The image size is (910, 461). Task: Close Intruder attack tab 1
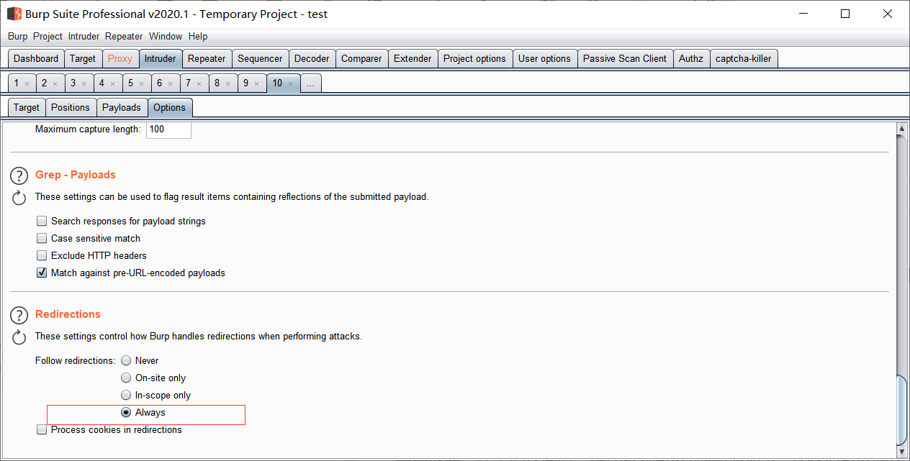[x=27, y=83]
